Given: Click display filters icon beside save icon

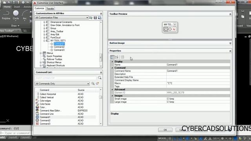Looking at the screenshot, I should point(100,18).
